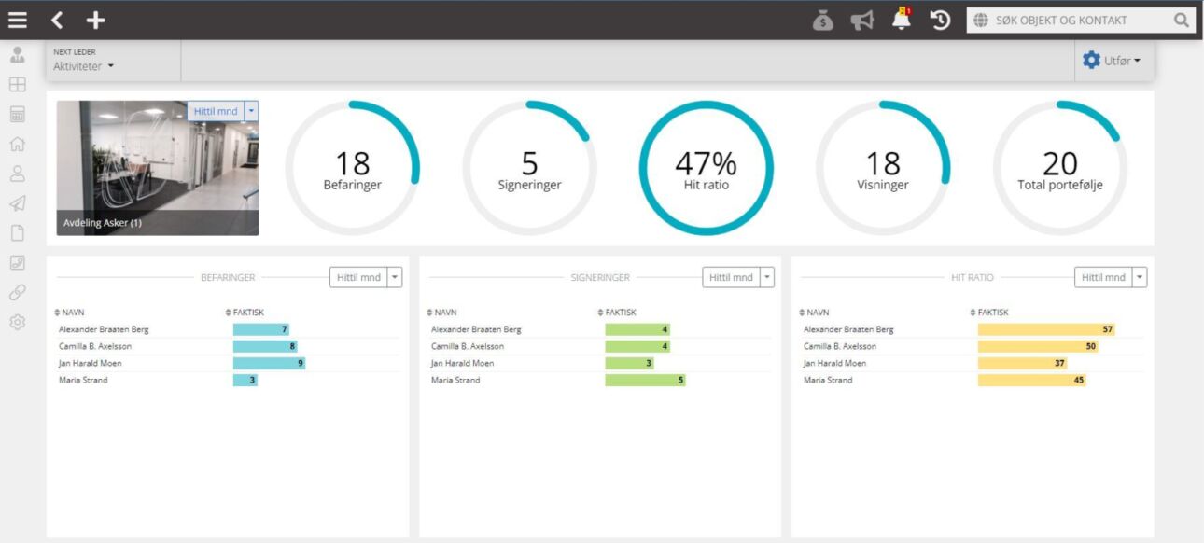The image size is (1204, 543).
Task: Click Hittil mnd in Hit ratio panel
Action: [x=1103, y=277]
